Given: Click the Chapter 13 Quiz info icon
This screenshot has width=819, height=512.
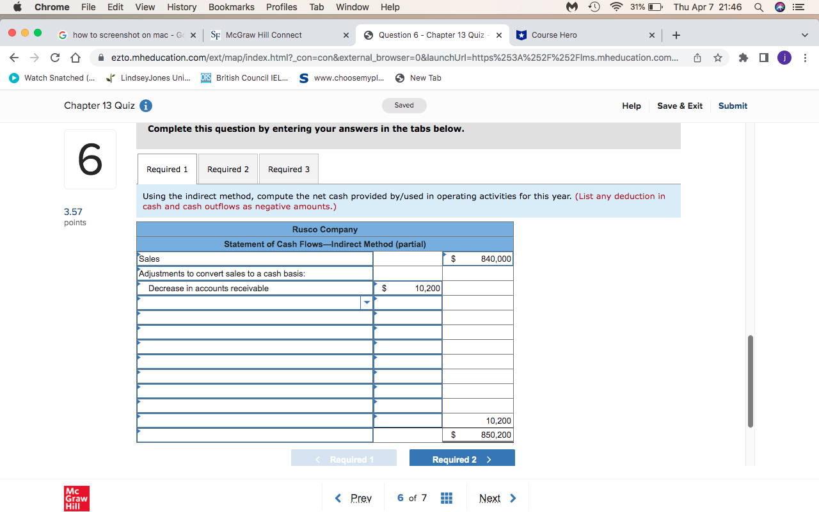Looking at the screenshot, I should (145, 106).
